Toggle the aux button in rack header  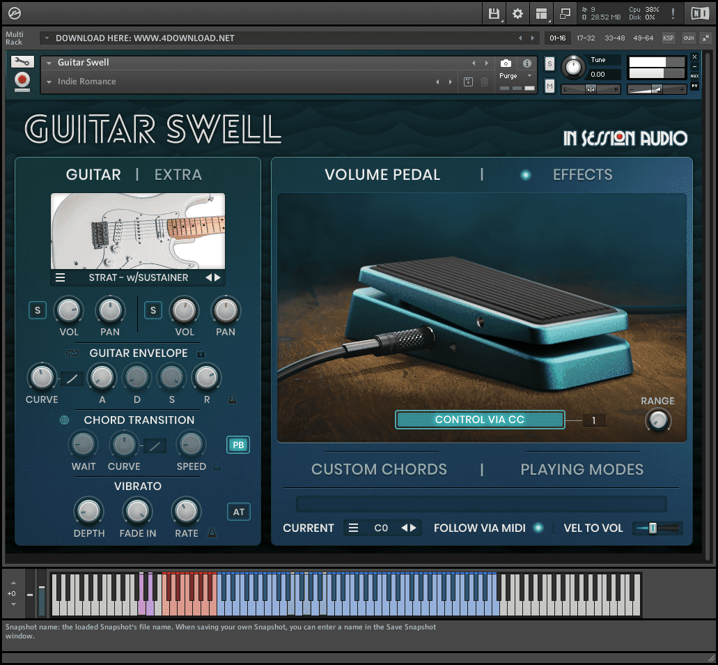click(x=689, y=38)
